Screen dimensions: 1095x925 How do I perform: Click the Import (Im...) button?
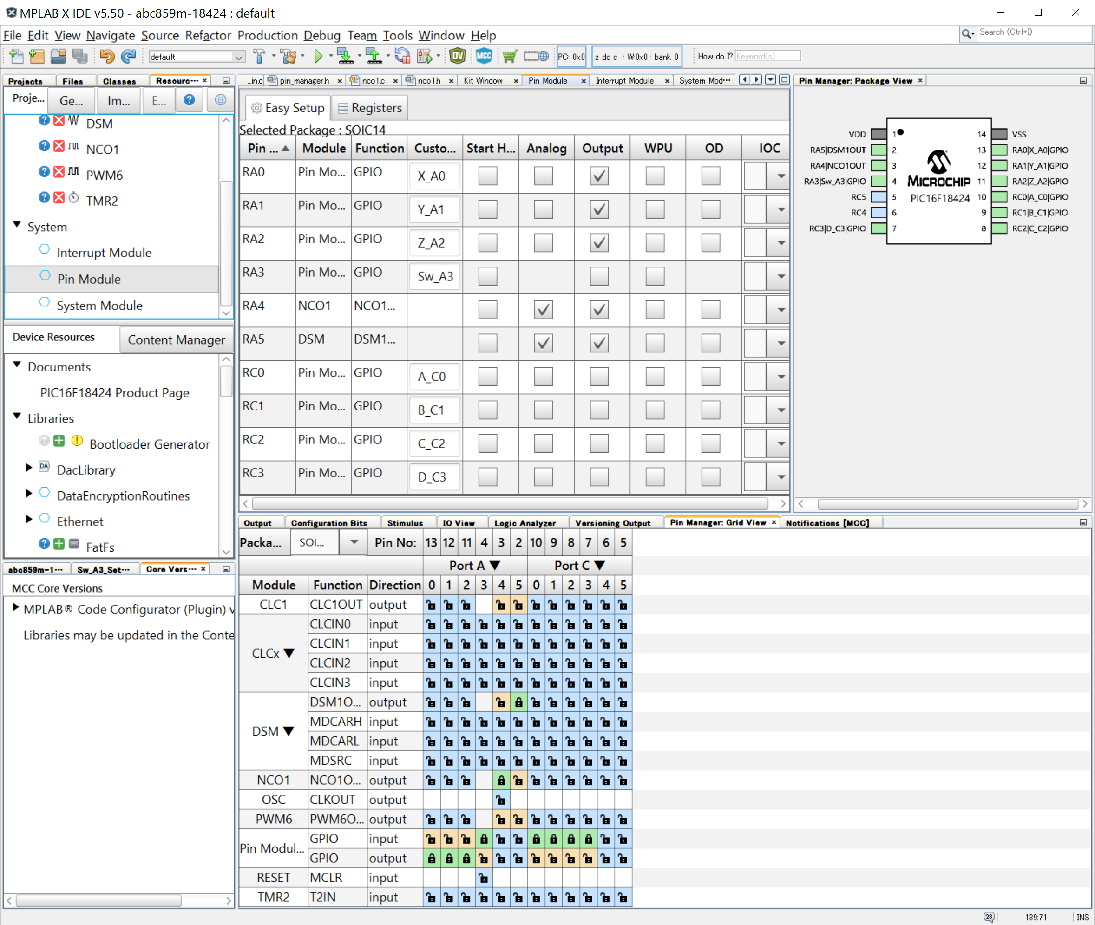point(118,100)
